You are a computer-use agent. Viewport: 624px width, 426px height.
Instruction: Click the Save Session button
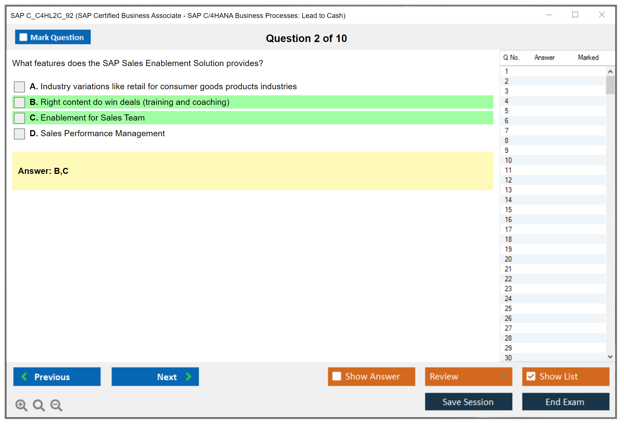(x=468, y=402)
